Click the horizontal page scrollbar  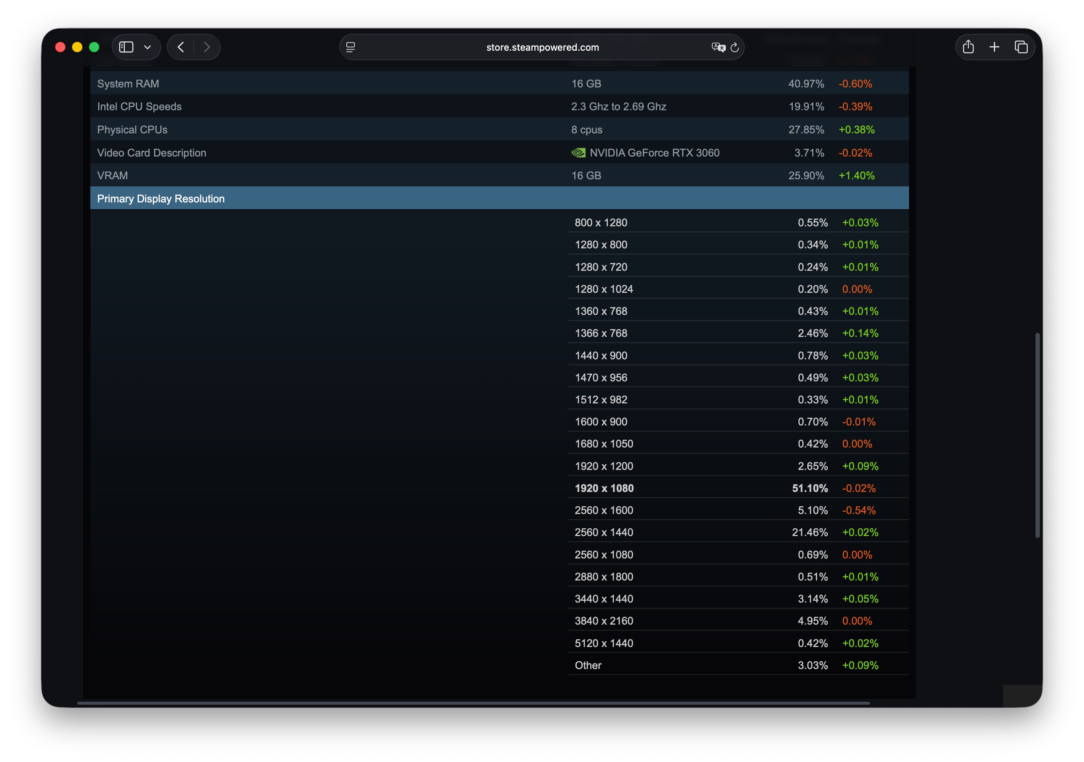[x=473, y=703]
